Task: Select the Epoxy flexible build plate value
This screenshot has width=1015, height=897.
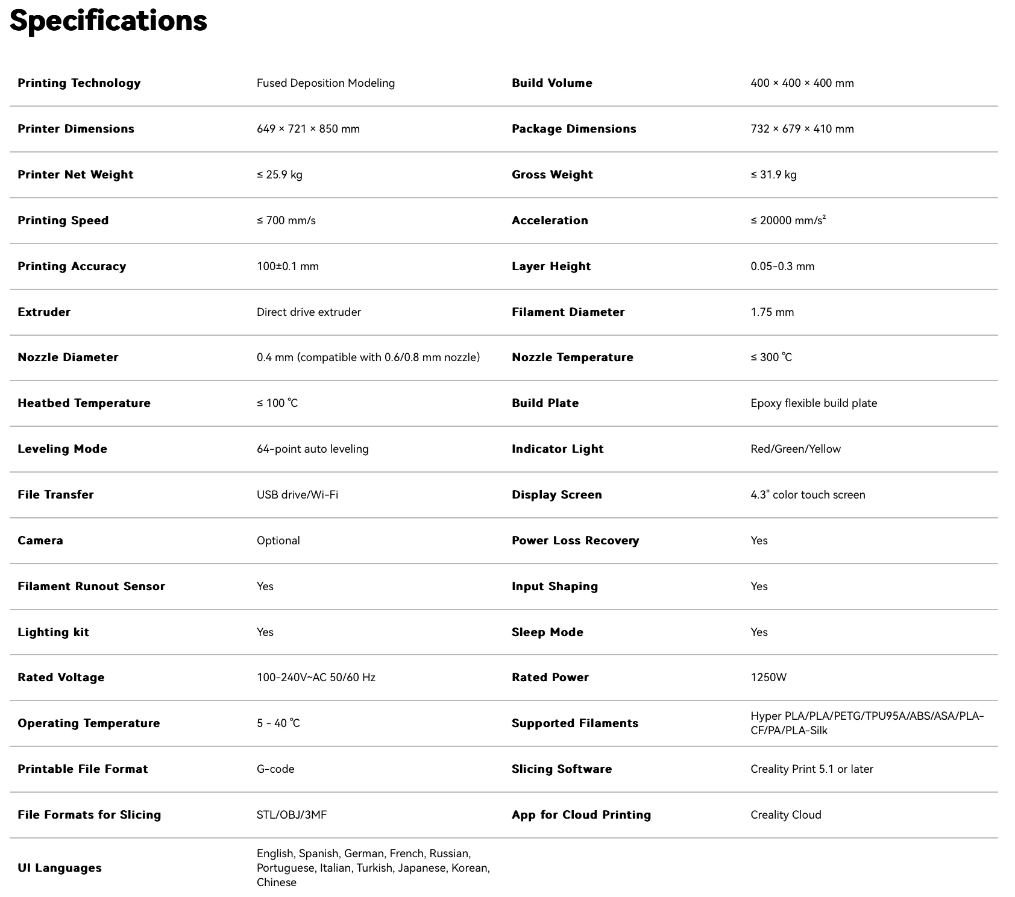Action: 814,403
